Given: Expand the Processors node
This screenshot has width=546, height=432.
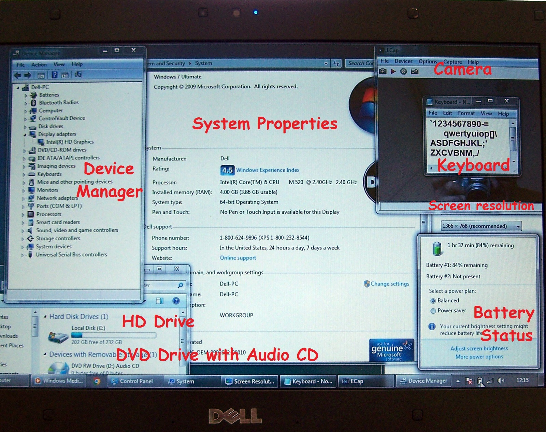Looking at the screenshot, I should pos(24,215).
